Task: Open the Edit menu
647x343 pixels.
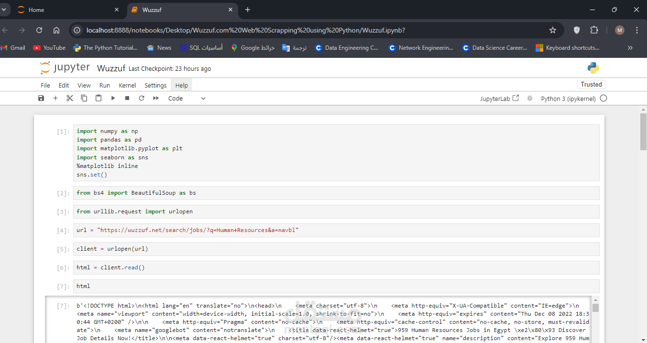Action: (64, 85)
